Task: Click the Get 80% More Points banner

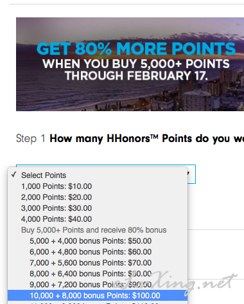Action: click(x=130, y=64)
